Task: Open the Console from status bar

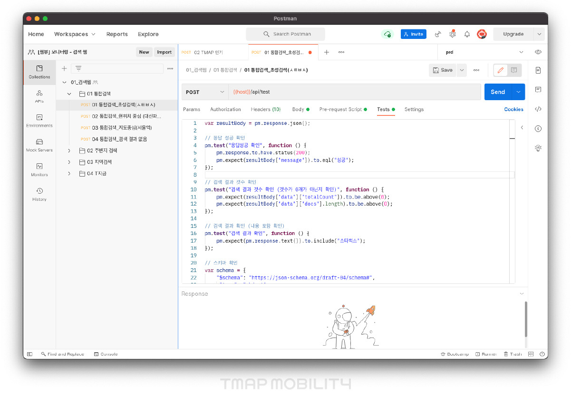Action: coord(106,354)
